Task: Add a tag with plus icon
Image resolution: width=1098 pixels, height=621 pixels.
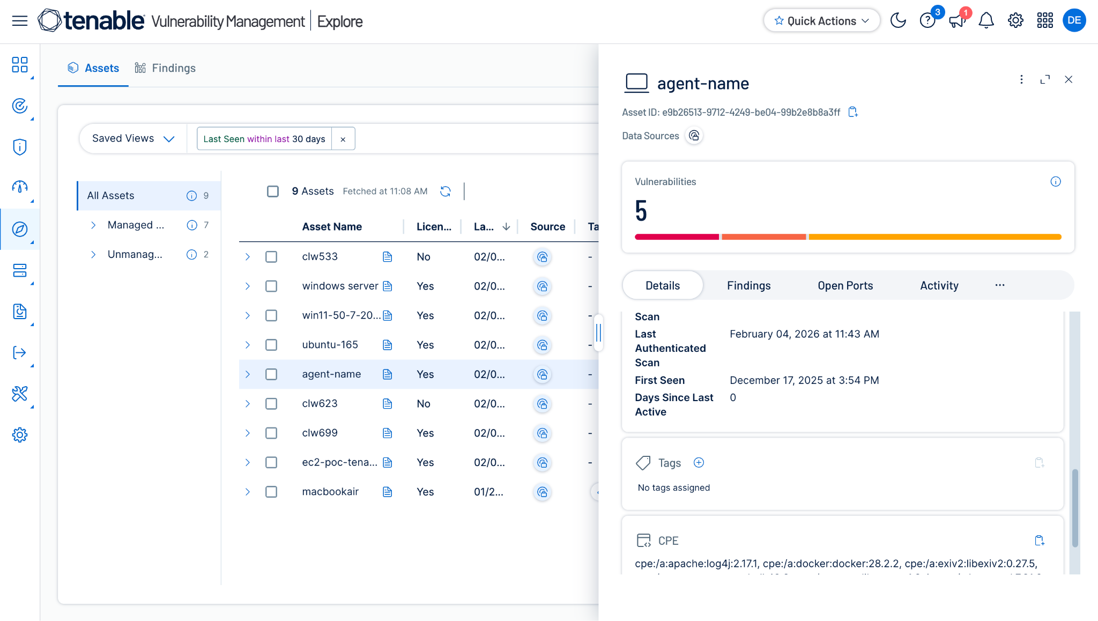Action: pyautogui.click(x=699, y=463)
